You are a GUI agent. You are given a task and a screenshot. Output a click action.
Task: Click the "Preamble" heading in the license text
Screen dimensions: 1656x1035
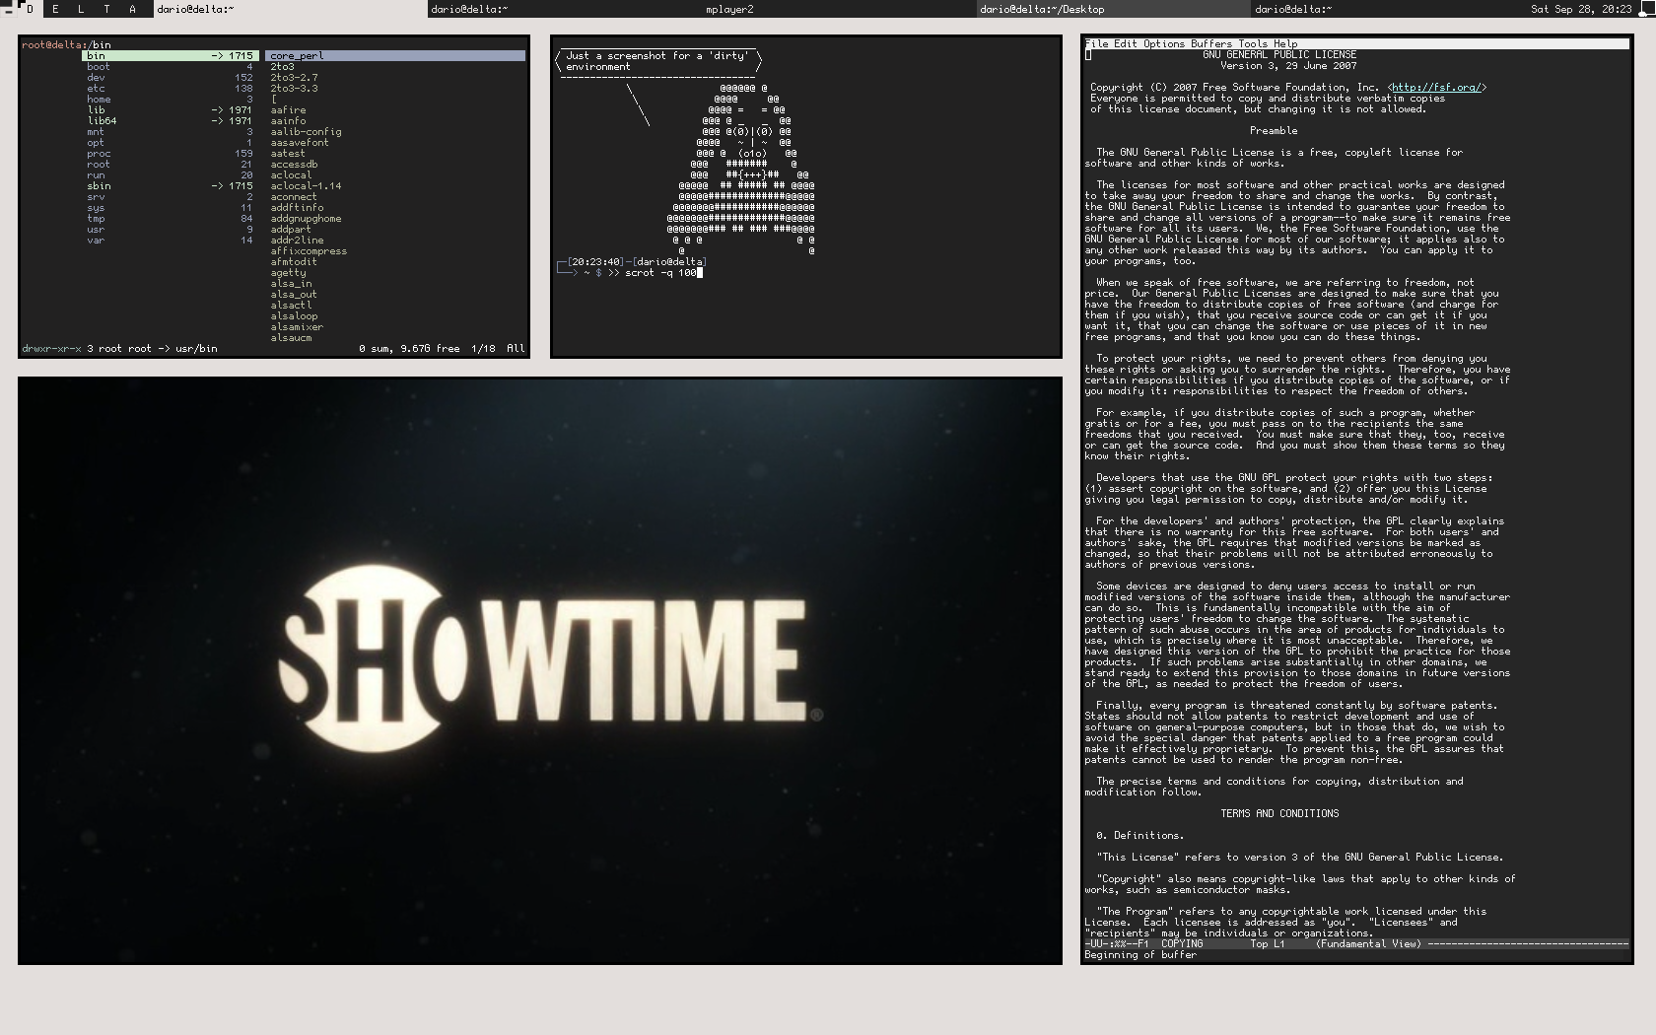tap(1274, 131)
